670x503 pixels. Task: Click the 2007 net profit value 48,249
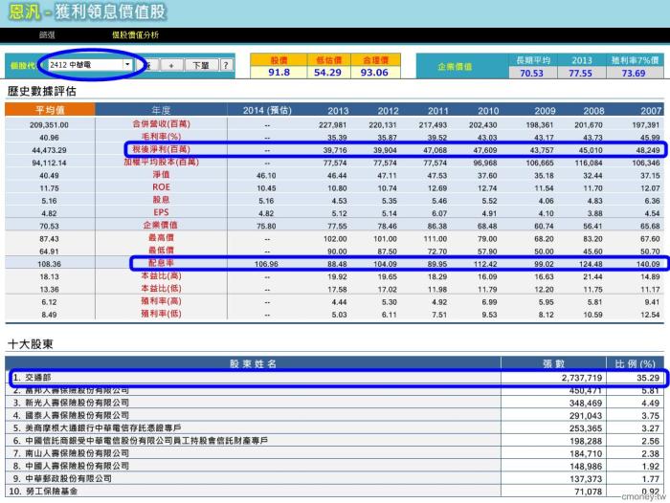646,150
